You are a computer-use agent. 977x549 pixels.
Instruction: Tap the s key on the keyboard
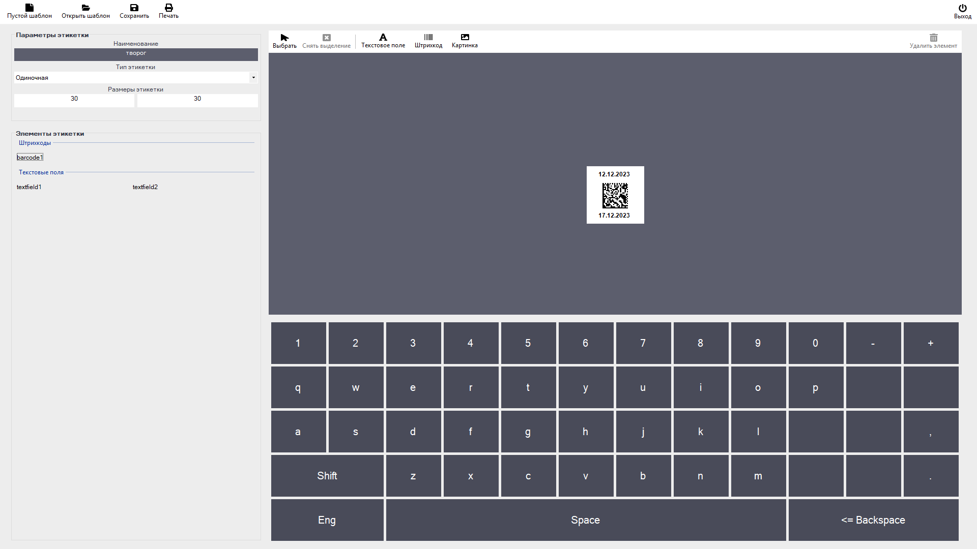pyautogui.click(x=356, y=432)
